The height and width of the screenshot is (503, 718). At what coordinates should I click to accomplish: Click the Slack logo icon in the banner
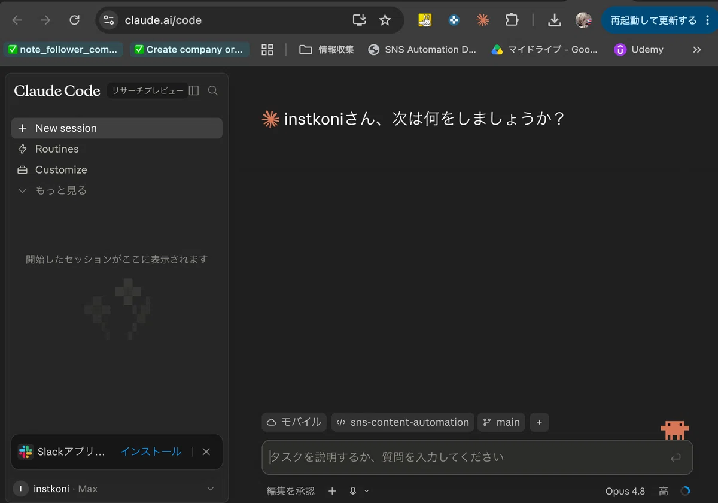point(25,452)
